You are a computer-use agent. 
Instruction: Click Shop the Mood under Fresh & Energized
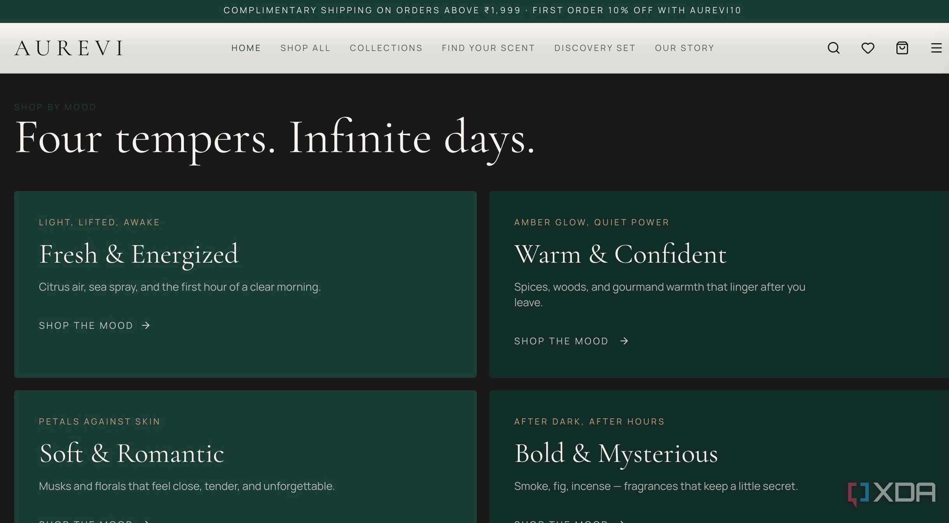86,325
